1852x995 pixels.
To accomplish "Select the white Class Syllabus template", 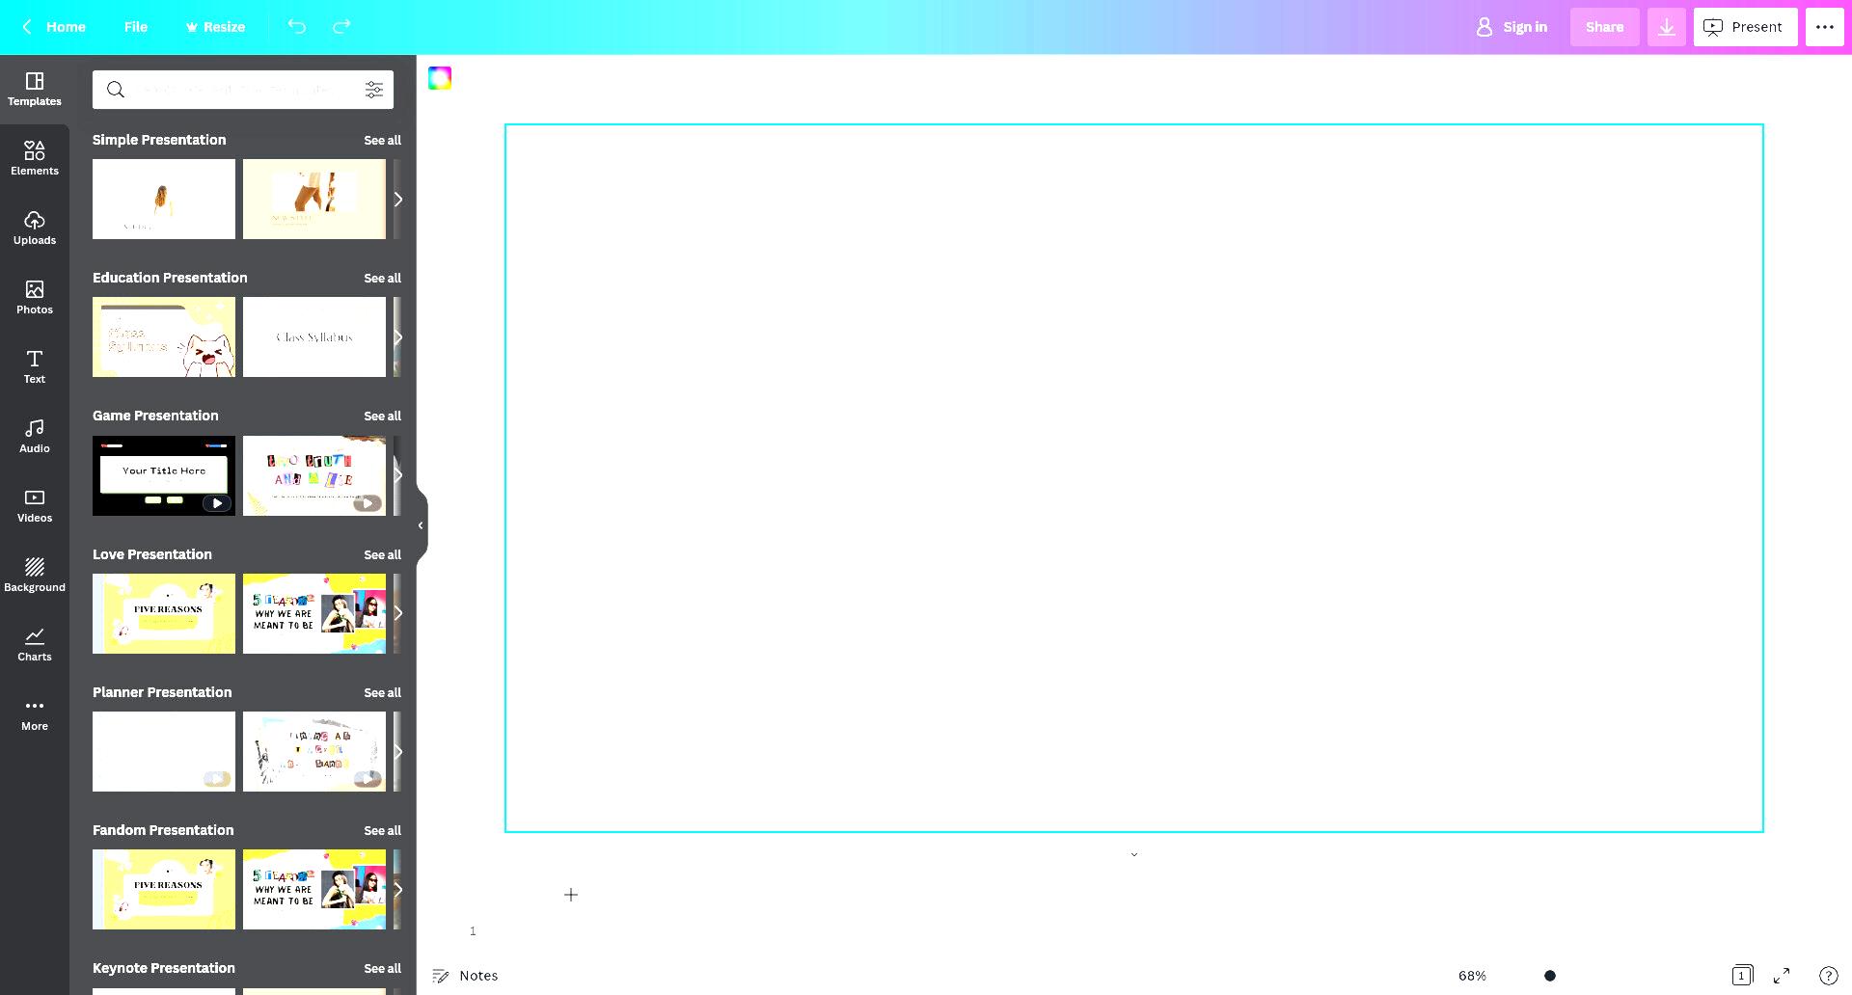I will pyautogui.click(x=314, y=336).
